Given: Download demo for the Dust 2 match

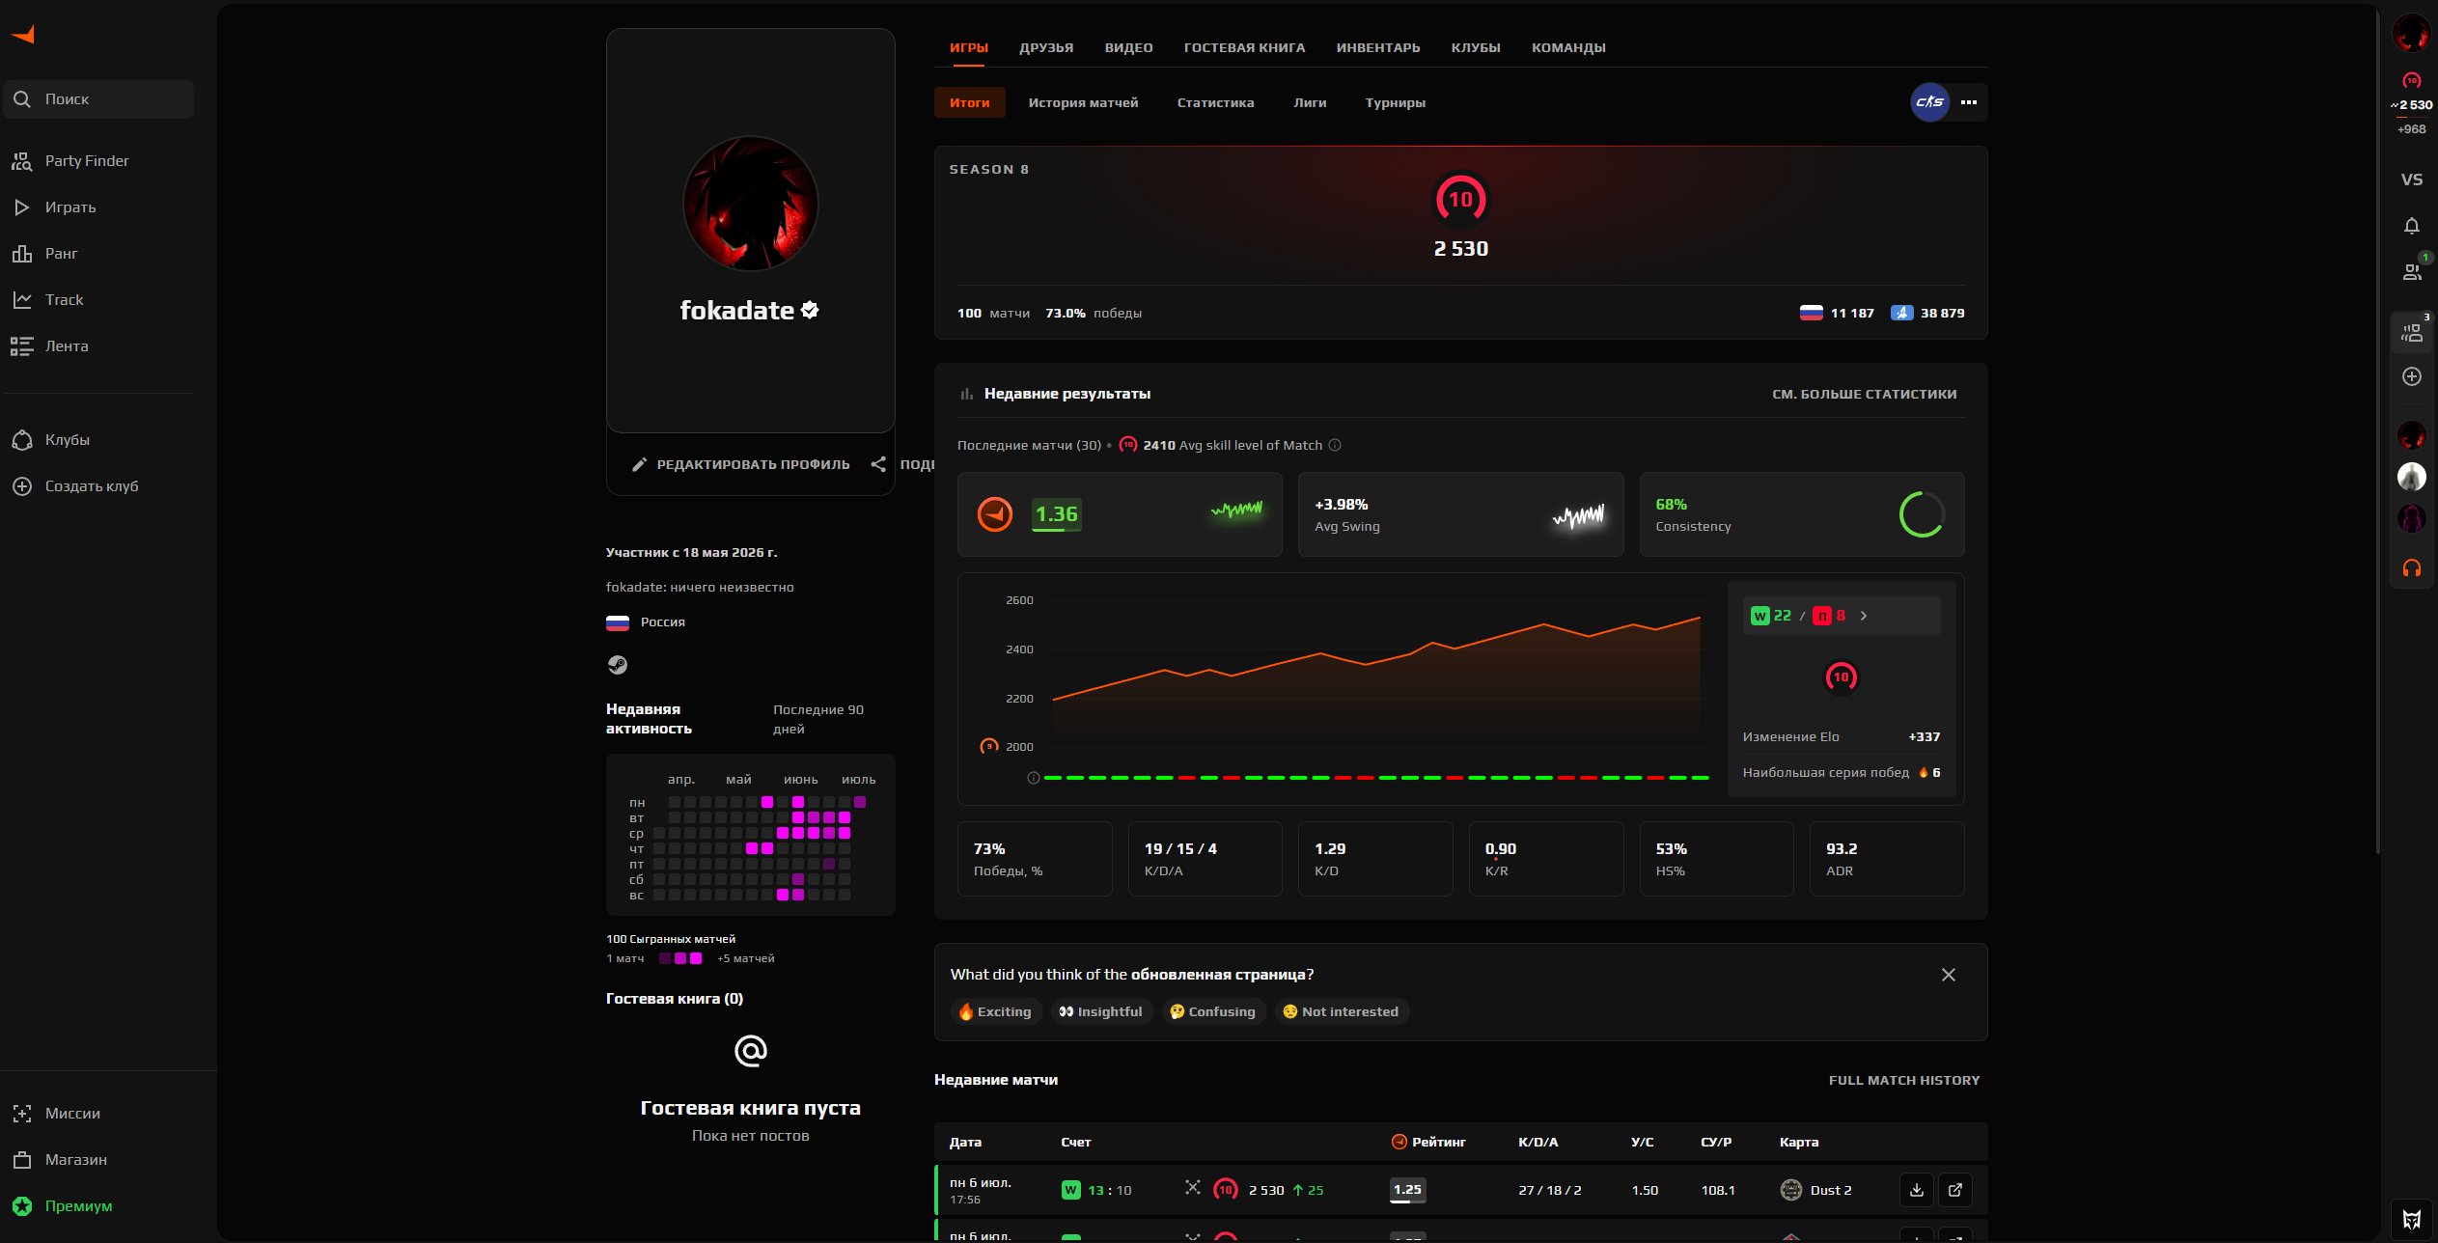Looking at the screenshot, I should tap(1916, 1190).
